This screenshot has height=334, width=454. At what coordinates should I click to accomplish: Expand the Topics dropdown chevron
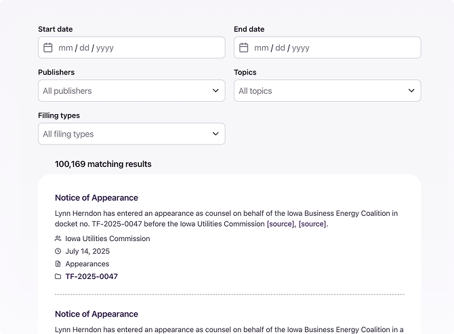411,91
